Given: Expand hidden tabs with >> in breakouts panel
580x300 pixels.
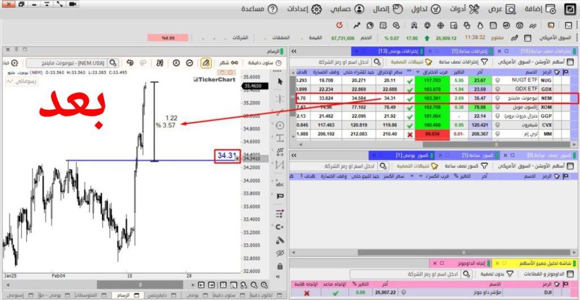Looking at the screenshot, I should 294,51.
